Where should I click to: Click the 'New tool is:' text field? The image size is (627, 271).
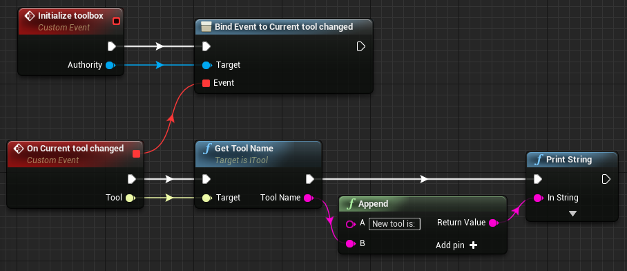(394, 224)
